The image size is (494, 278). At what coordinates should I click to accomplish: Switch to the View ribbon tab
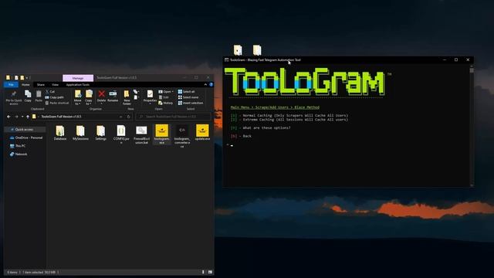click(x=55, y=84)
